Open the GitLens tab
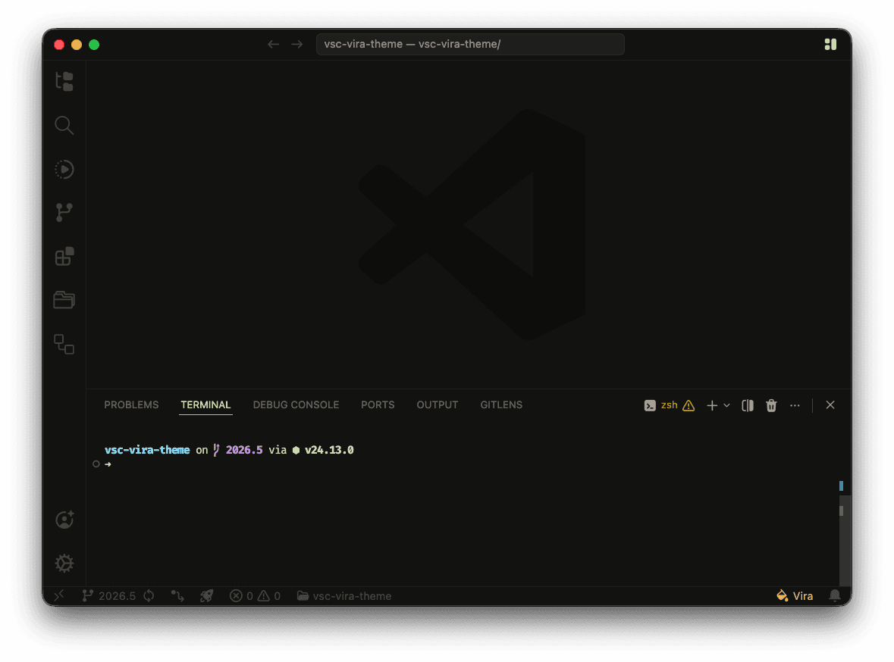894x662 pixels. (x=501, y=405)
